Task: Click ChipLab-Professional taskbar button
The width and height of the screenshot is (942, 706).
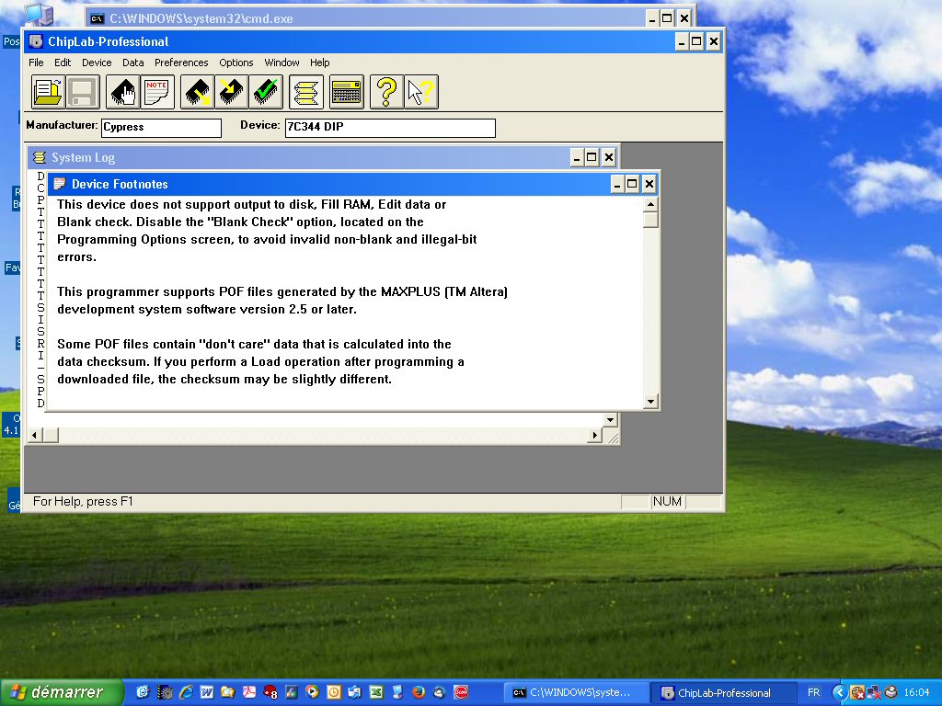Action: (x=723, y=693)
